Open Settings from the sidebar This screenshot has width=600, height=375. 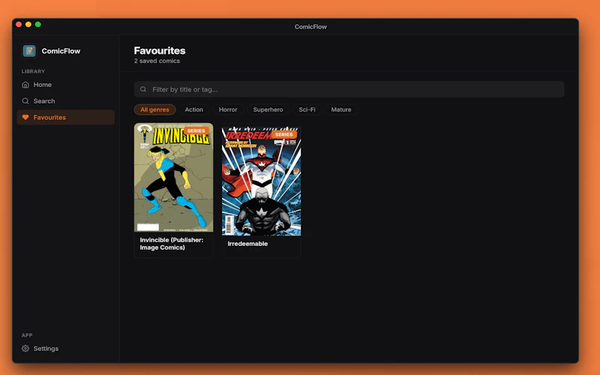[x=65, y=349]
